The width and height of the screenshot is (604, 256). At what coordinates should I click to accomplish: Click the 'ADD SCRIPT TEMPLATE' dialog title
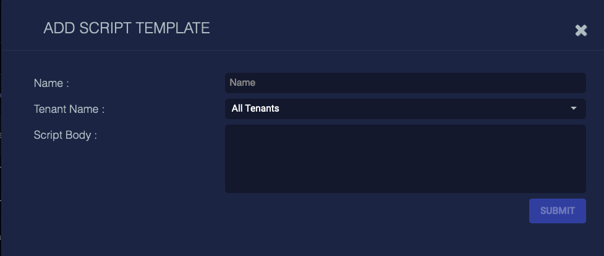(x=127, y=28)
